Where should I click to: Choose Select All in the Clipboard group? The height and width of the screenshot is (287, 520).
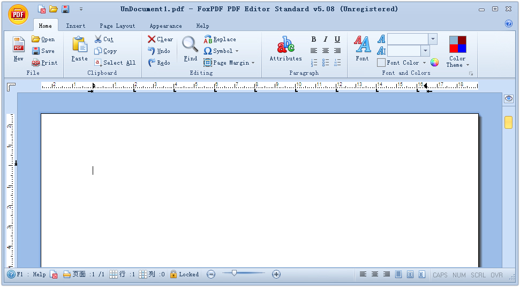tap(115, 63)
